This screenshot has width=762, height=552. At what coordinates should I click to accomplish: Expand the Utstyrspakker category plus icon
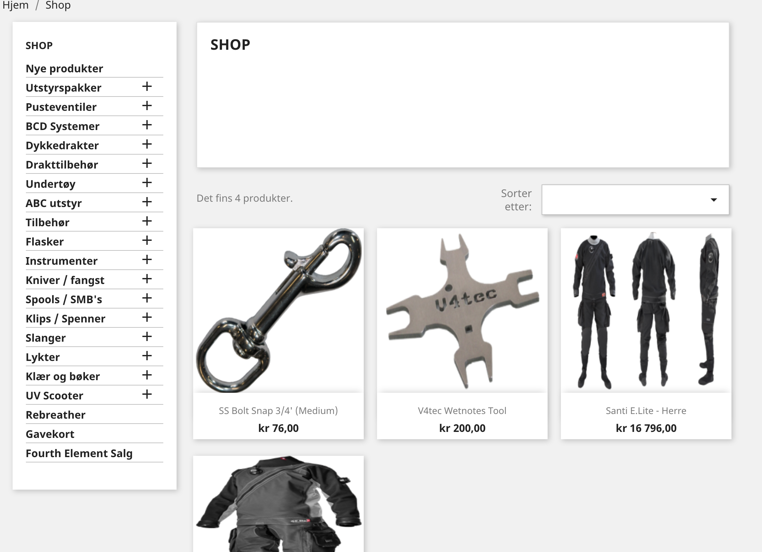click(x=147, y=87)
